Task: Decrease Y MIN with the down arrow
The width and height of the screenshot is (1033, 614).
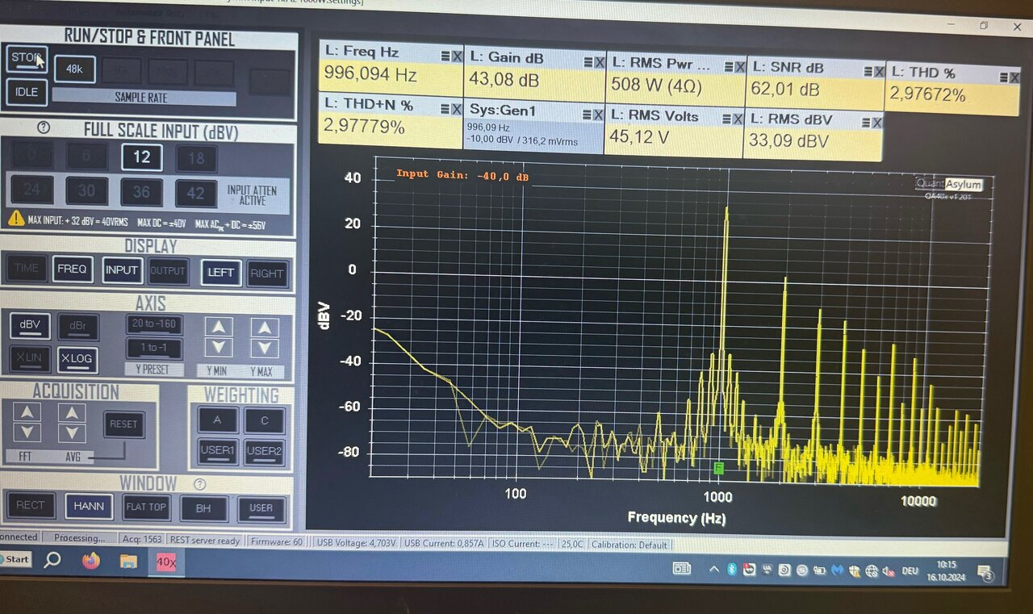Action: click(219, 348)
